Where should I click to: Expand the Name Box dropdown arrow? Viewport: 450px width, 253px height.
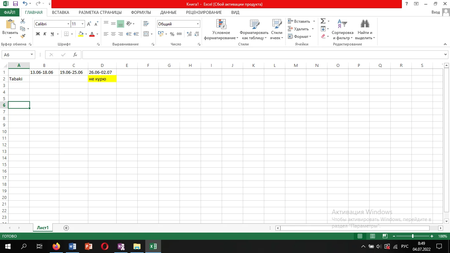[x=32, y=55]
